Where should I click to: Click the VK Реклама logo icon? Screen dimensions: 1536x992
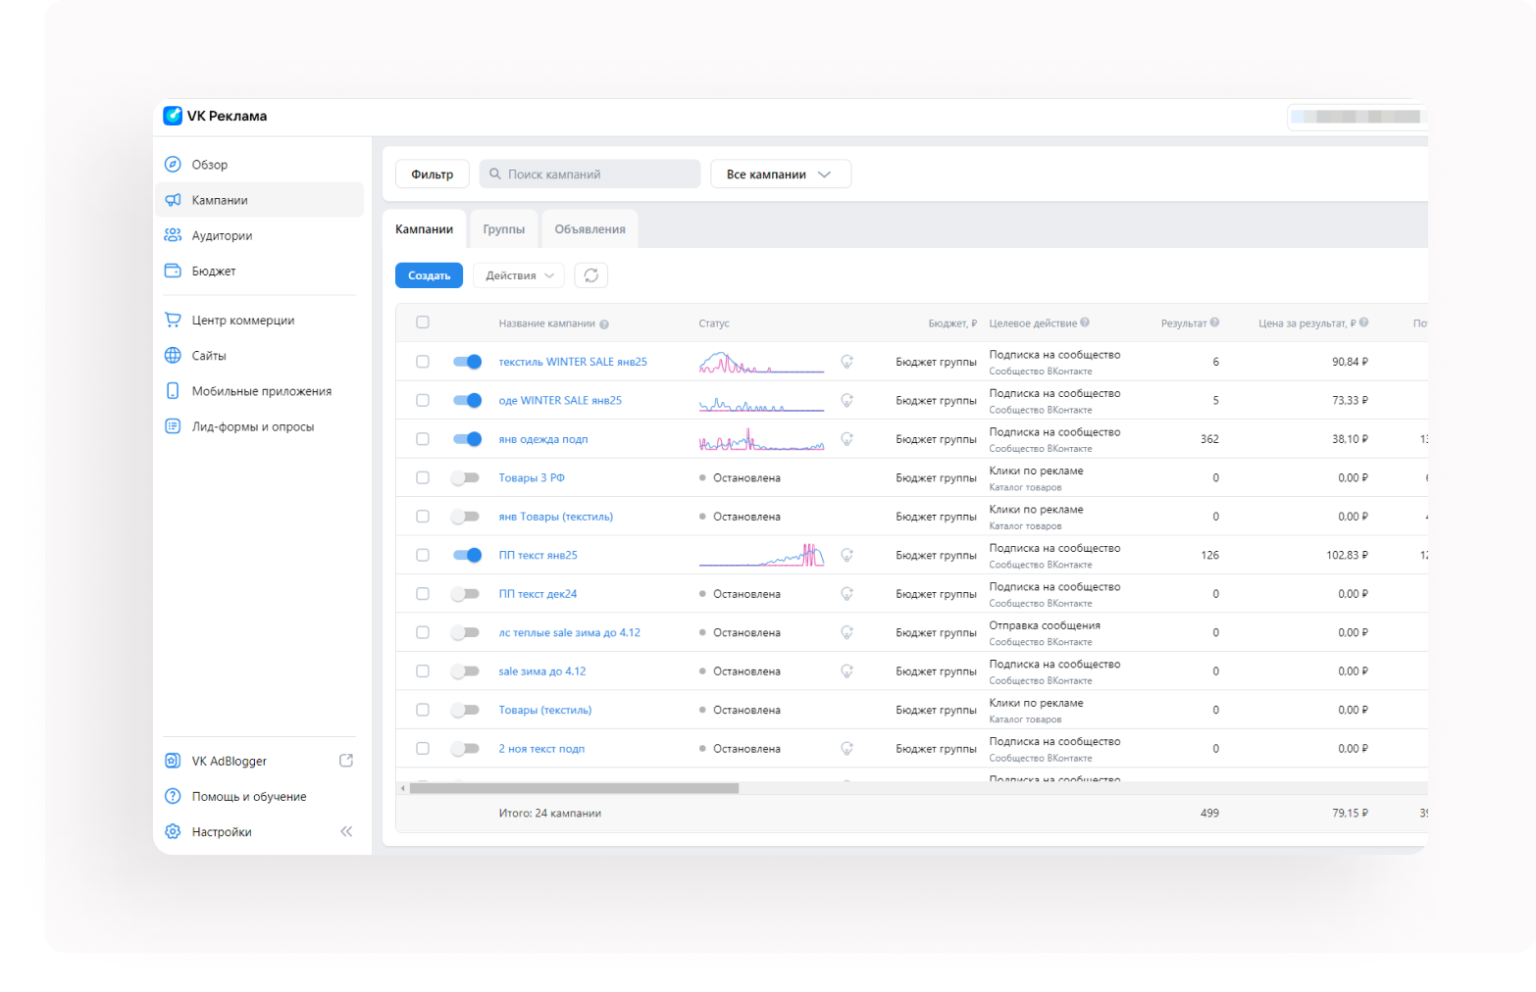point(173,116)
